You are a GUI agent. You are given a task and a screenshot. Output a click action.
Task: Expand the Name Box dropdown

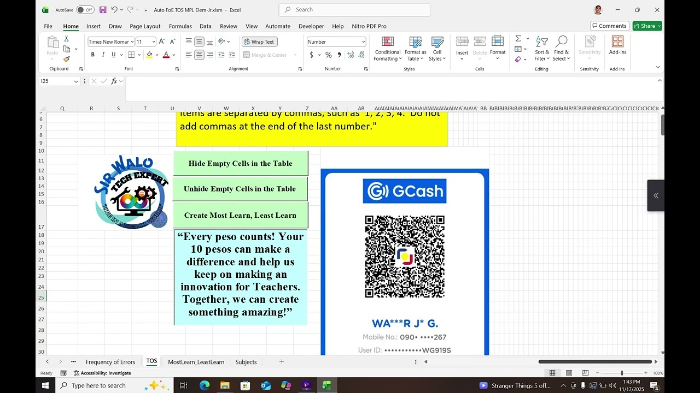tap(76, 81)
